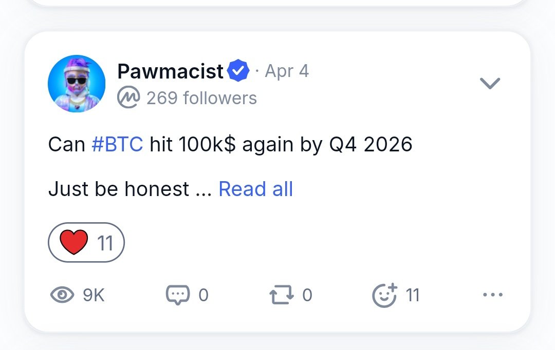This screenshot has height=350, width=555.
Task: Click the comment count 0
Action: pos(203,295)
